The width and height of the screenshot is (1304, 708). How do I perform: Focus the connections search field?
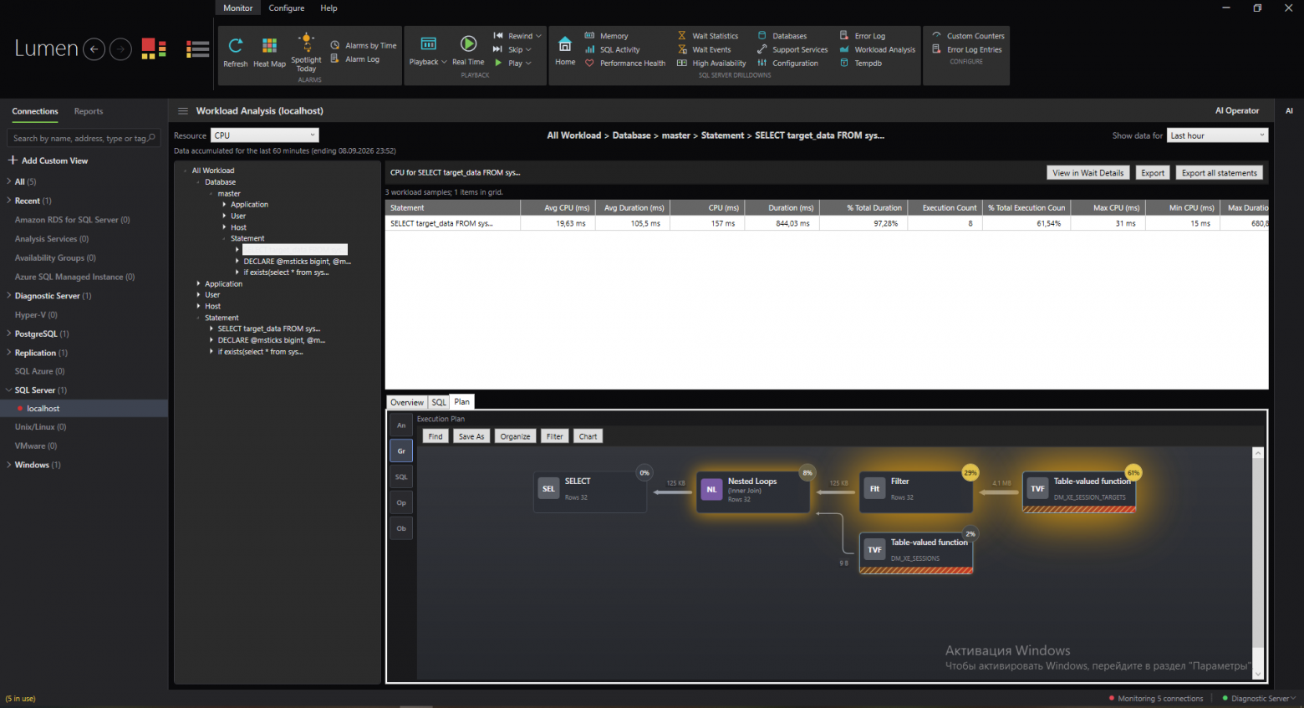pyautogui.click(x=83, y=138)
